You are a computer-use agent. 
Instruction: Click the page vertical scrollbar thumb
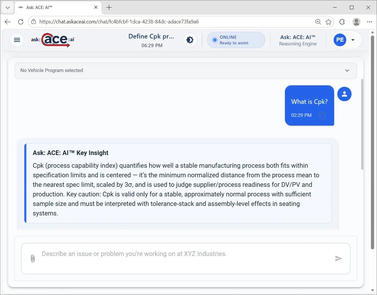click(372, 142)
